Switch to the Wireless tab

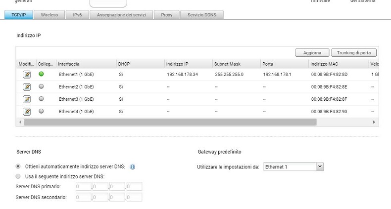click(x=49, y=15)
